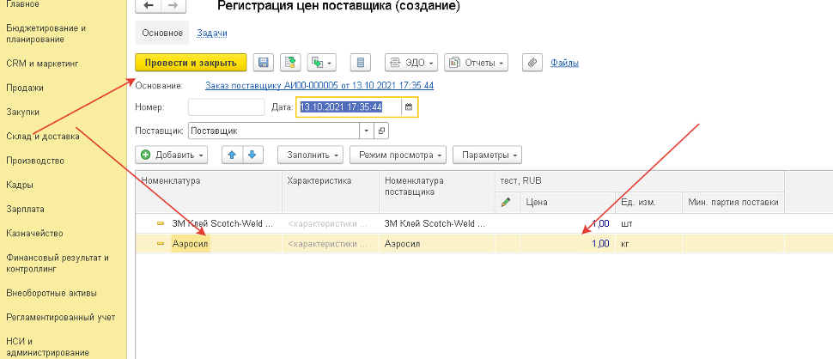The width and height of the screenshot is (833, 359).
Task: Switch to the Задачи tab
Action: [x=212, y=33]
